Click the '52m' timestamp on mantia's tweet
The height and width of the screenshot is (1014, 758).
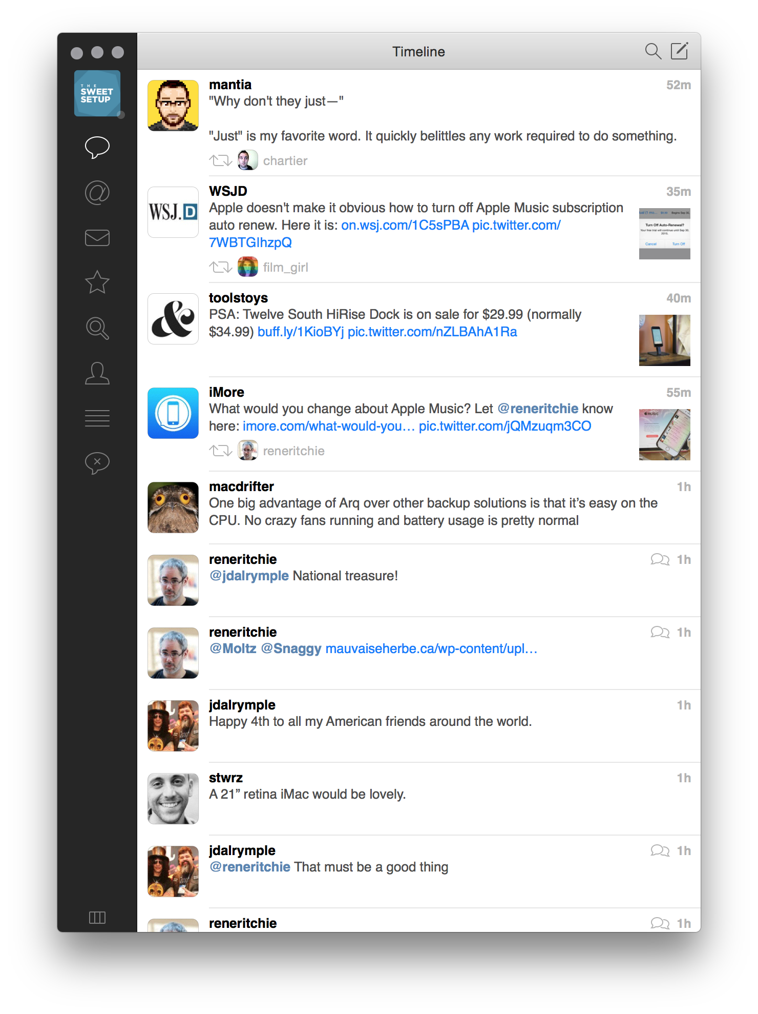pos(679,85)
